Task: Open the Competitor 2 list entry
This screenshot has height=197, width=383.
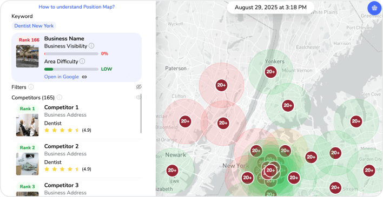Action: coord(77,159)
